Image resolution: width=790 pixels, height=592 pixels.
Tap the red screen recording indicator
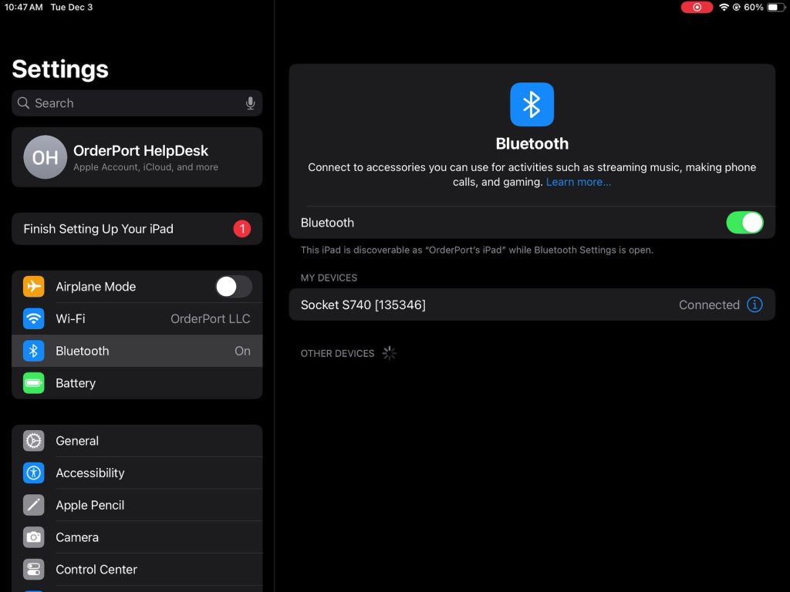coord(697,7)
